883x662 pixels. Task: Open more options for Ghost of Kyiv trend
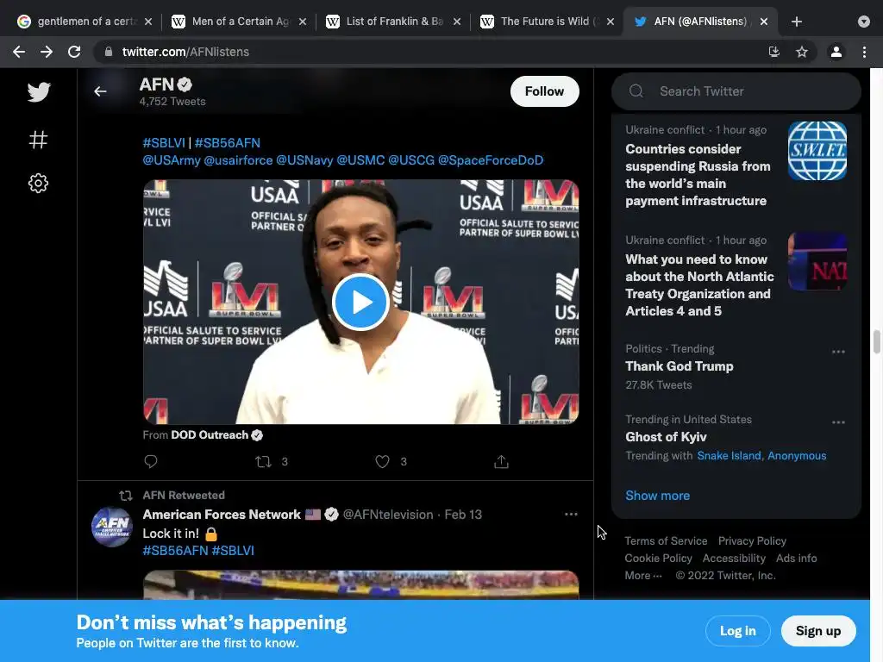coord(838,422)
